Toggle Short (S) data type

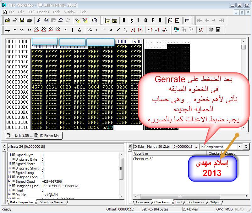click(132, 20)
